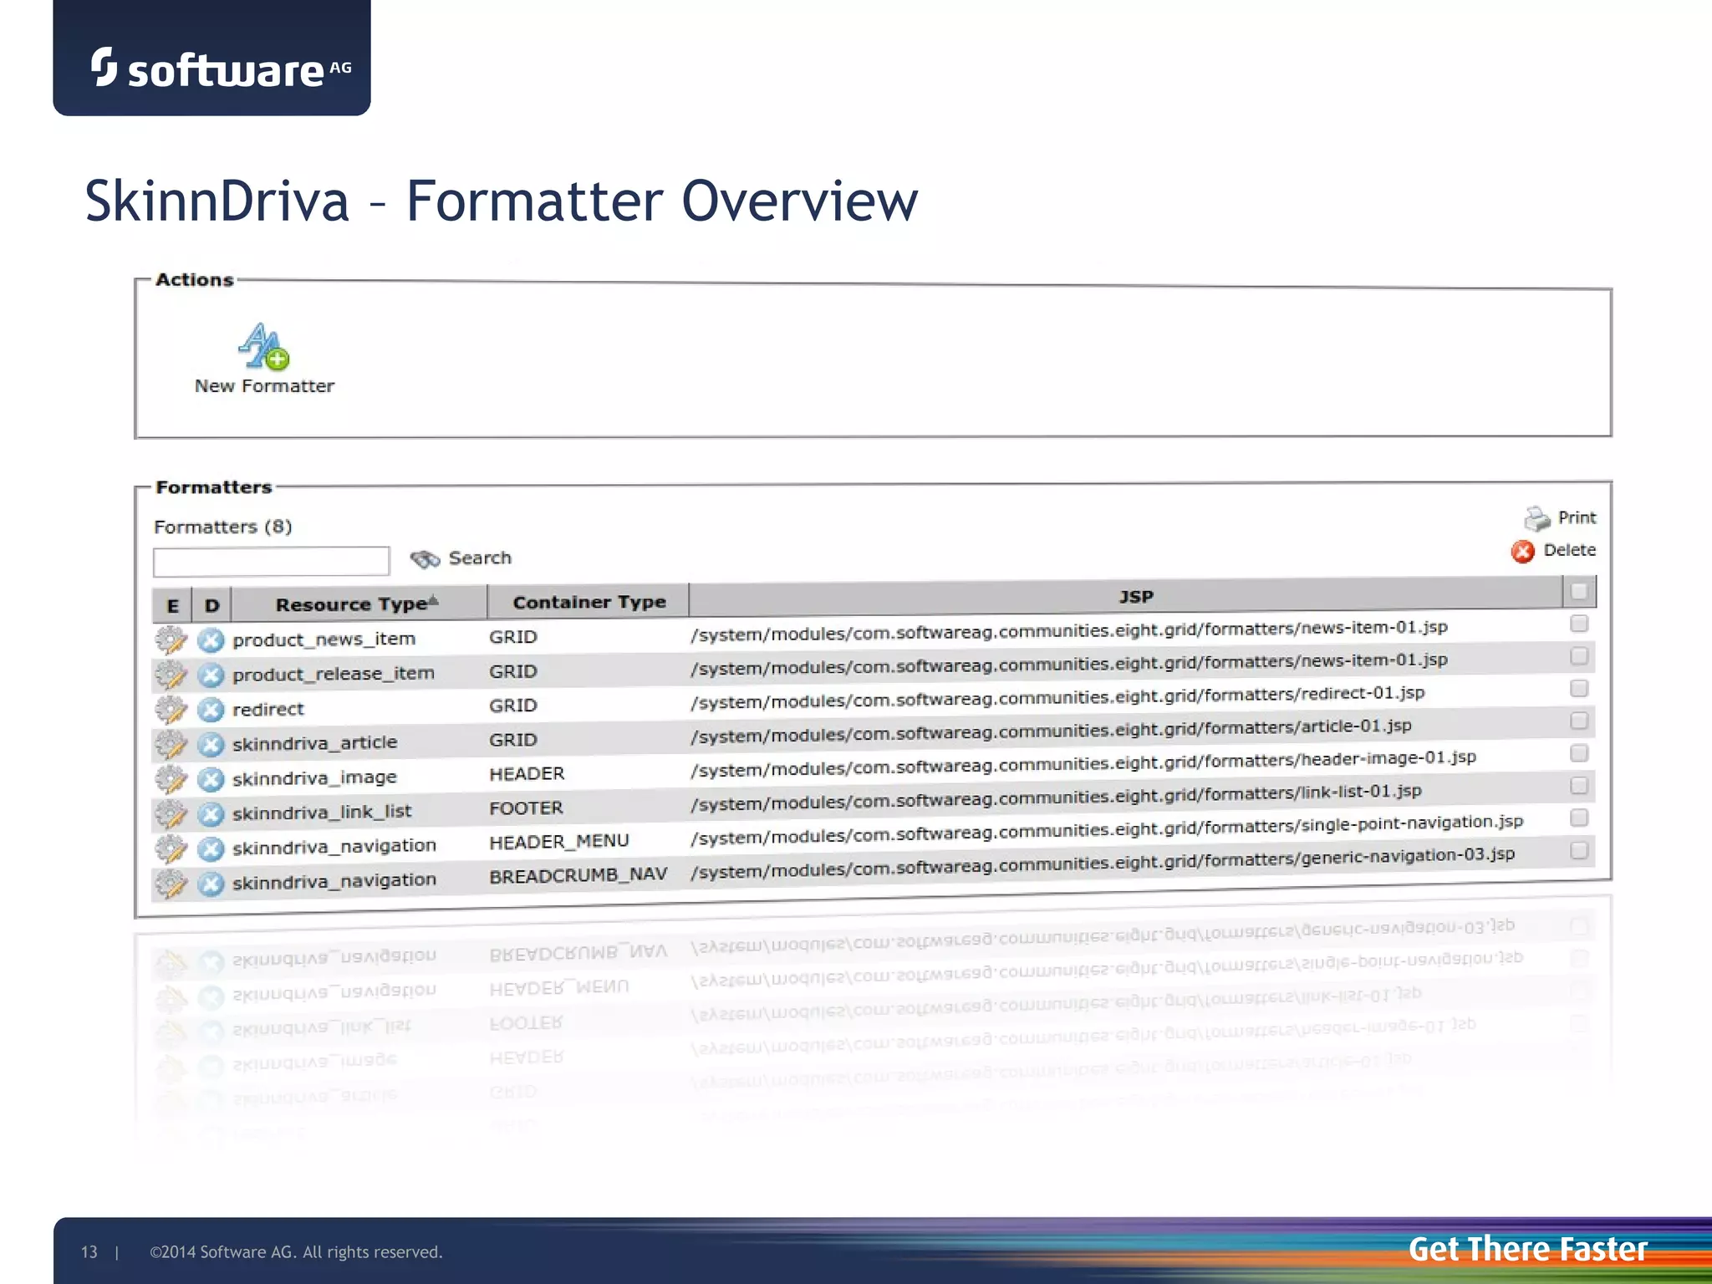Edit the redirect formatter entry
Viewport: 1712px width, 1284px height.
click(171, 710)
